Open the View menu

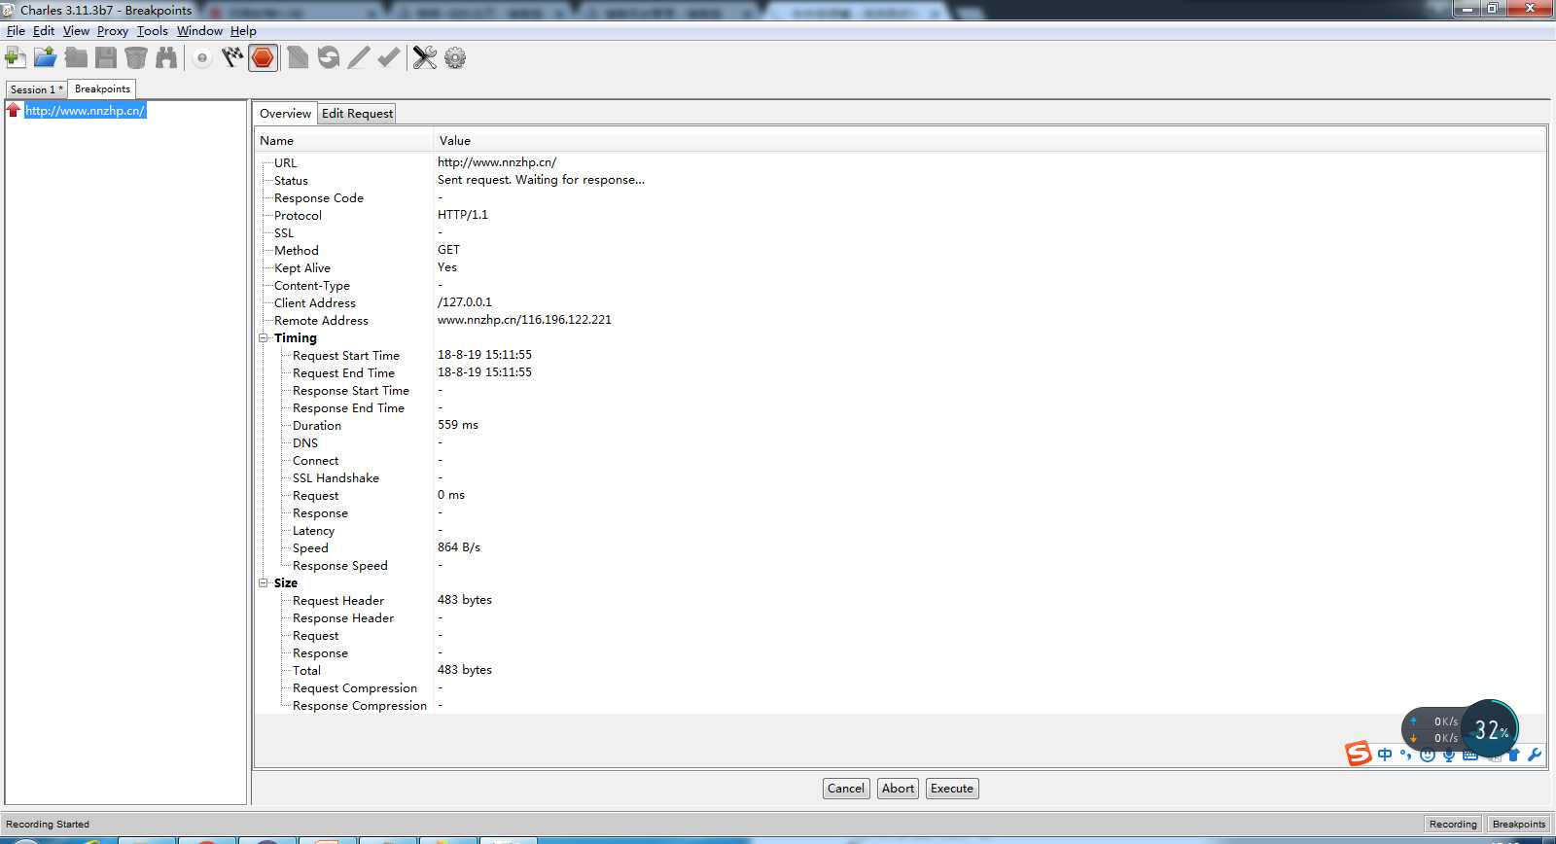[x=76, y=30]
